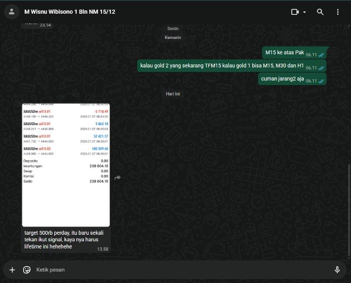Viewport: 351px width, 283px height.
Task: Expand the call options dropdown arrow
Action: pyautogui.click(x=304, y=12)
